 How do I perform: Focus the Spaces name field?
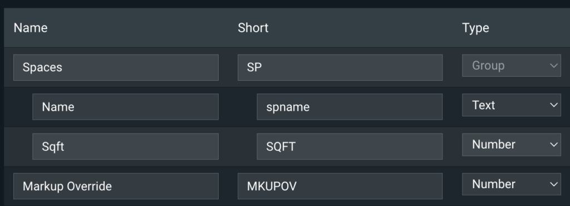click(x=116, y=67)
